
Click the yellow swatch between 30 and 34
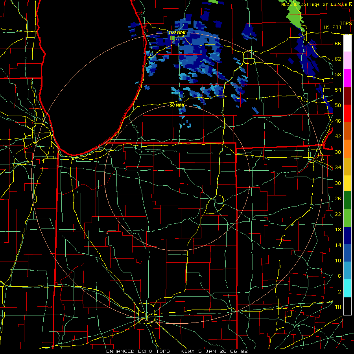tap(347, 183)
